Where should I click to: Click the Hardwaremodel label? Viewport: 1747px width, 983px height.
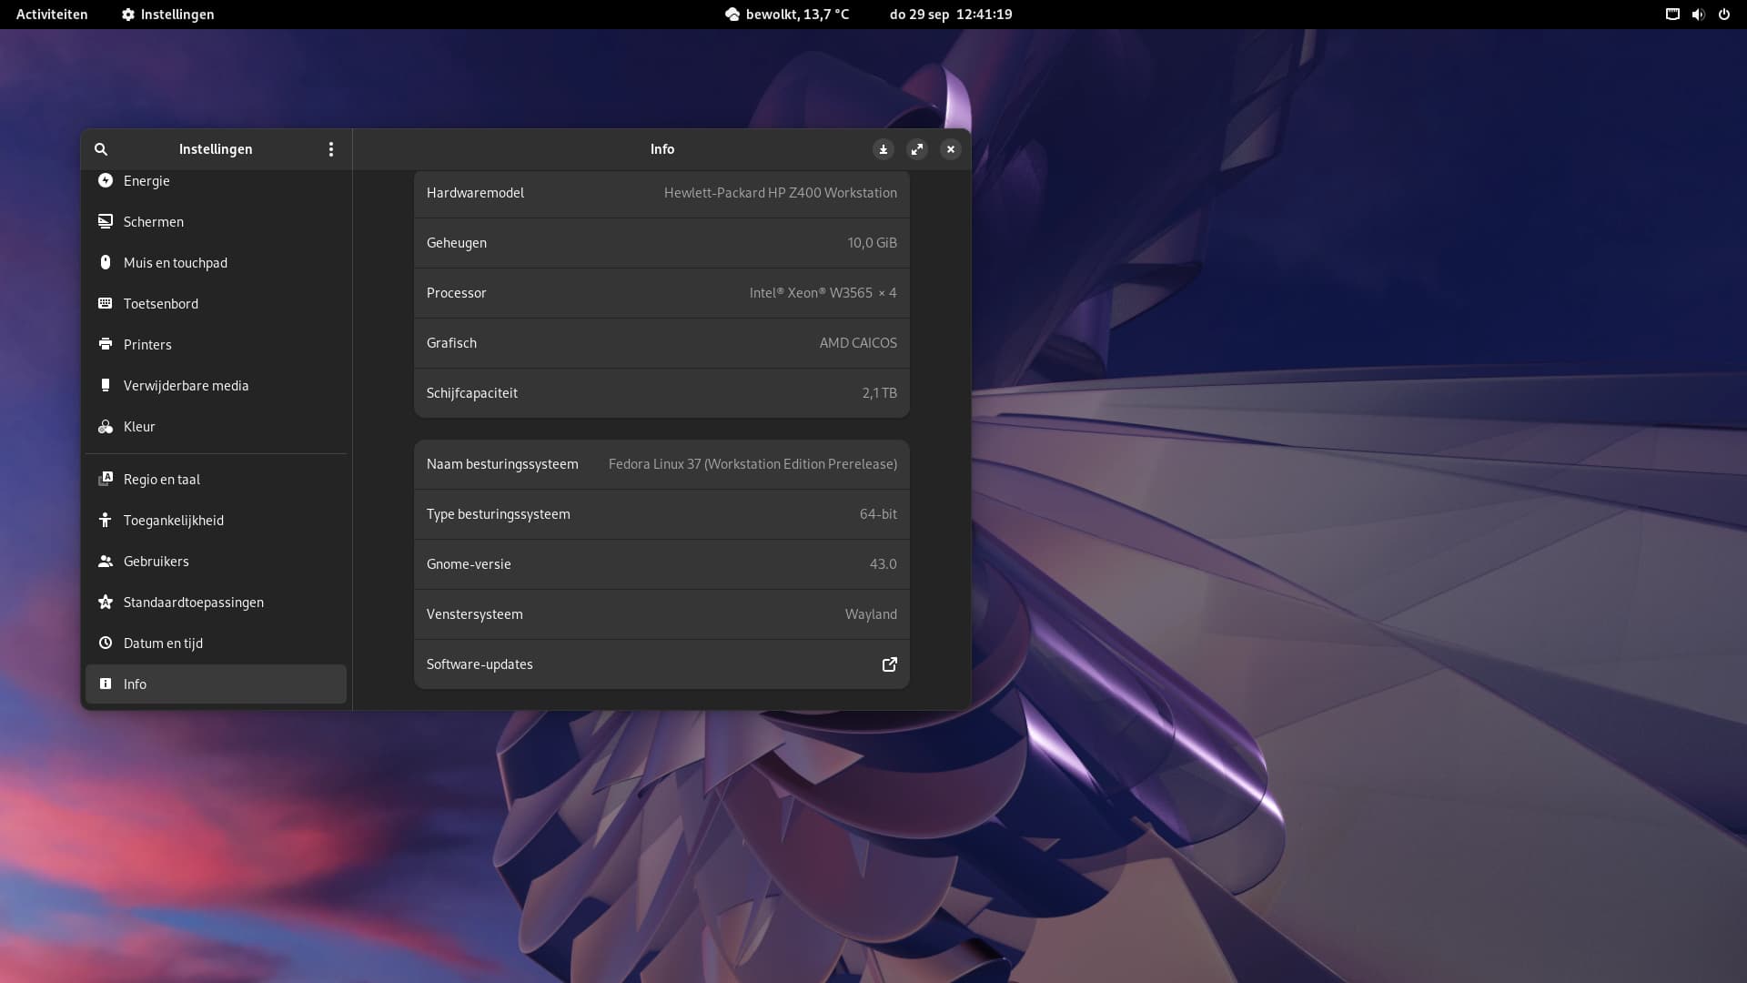coord(475,193)
